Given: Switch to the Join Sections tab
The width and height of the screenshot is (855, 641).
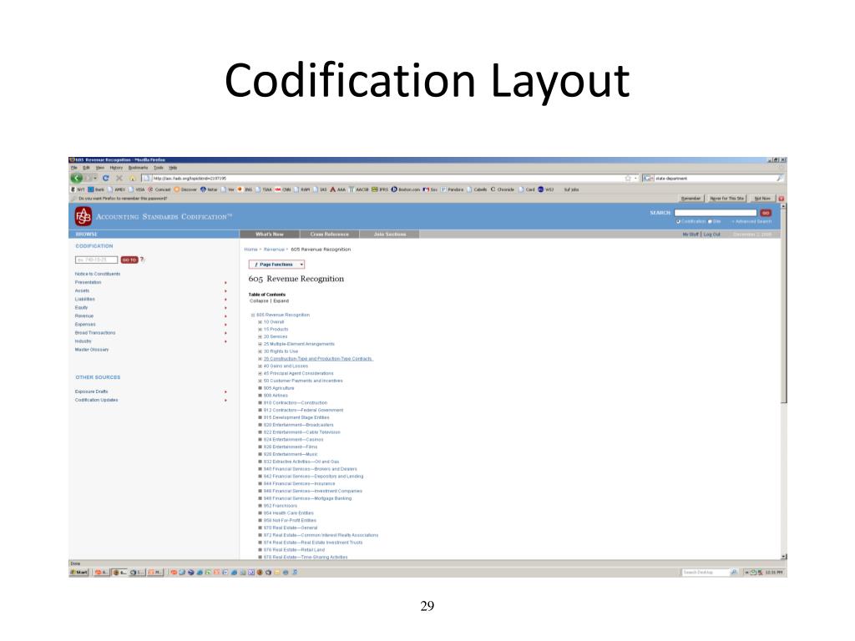Looking at the screenshot, I should click(x=389, y=235).
